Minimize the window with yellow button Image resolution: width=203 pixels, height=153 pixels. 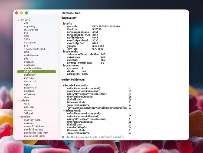(x=21, y=13)
